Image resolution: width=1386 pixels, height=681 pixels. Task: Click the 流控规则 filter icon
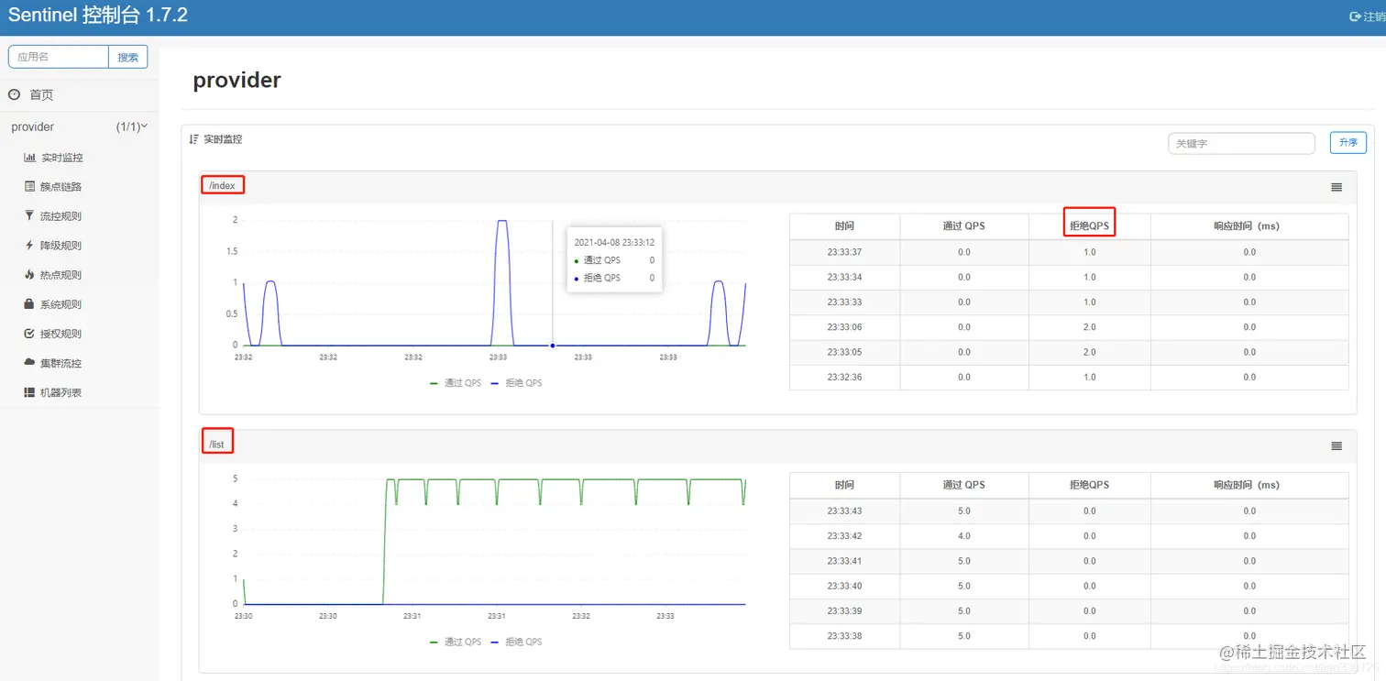click(x=29, y=215)
